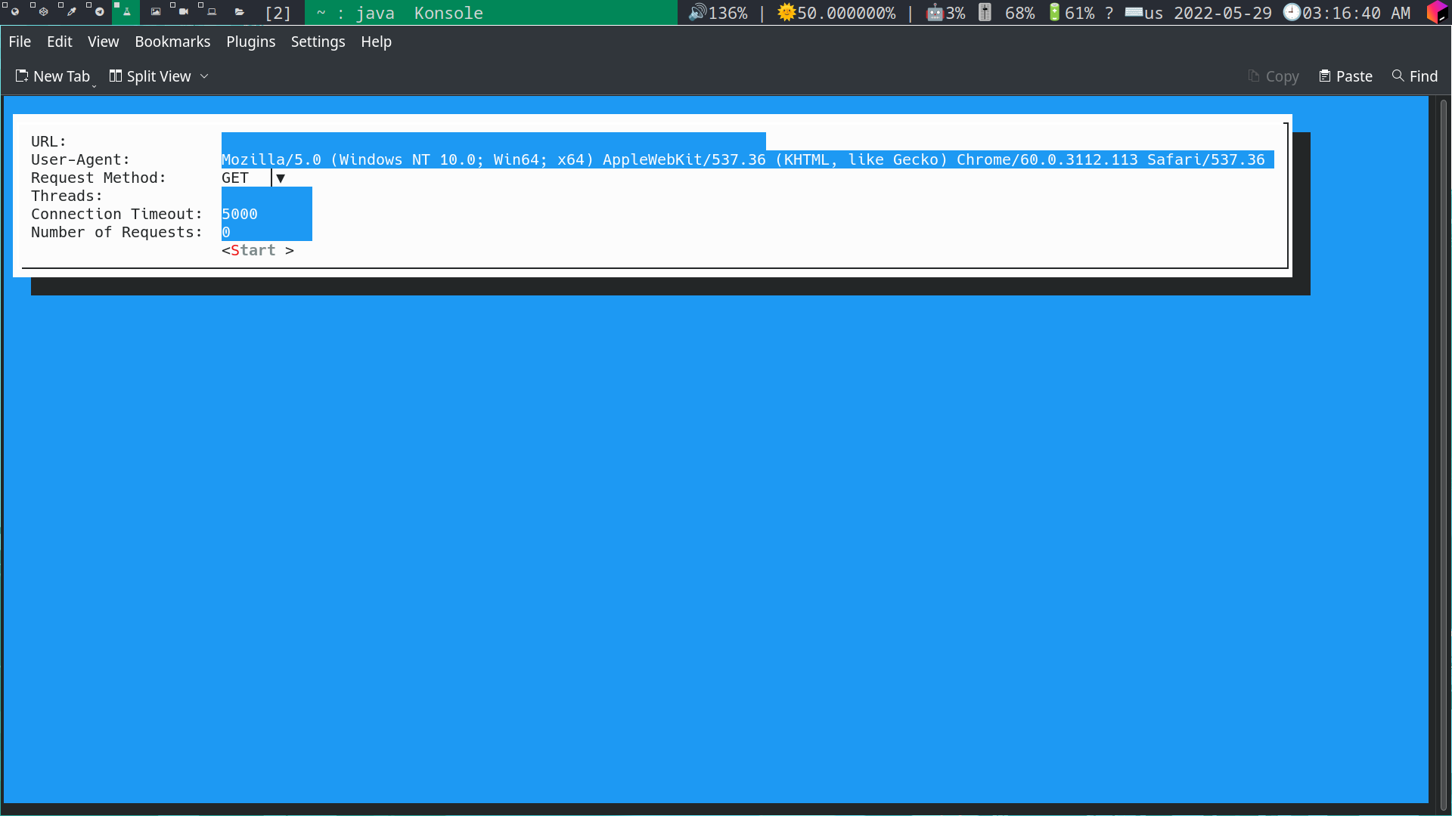Switch to the folder workspace icon

(x=239, y=12)
